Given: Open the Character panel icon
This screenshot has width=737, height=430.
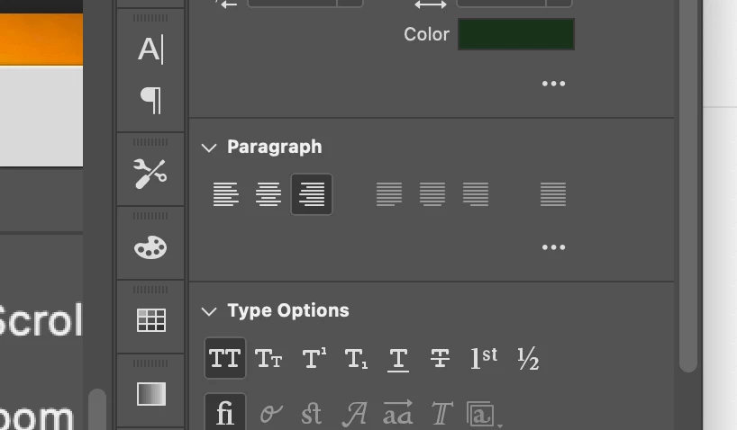Looking at the screenshot, I should pyautogui.click(x=150, y=49).
